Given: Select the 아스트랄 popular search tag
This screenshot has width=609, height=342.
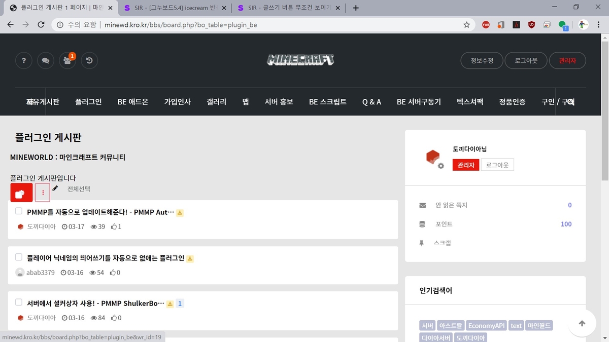Looking at the screenshot, I should point(451,325).
